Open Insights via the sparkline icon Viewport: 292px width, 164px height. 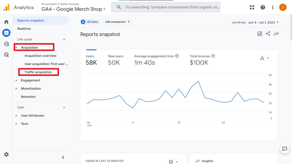pyautogui.click(x=276, y=33)
